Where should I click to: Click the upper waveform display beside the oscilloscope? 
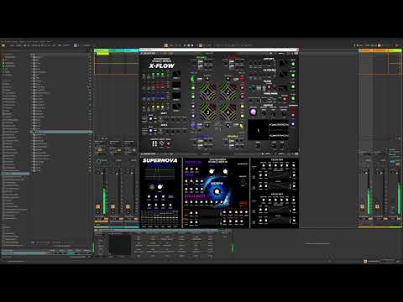279,124
